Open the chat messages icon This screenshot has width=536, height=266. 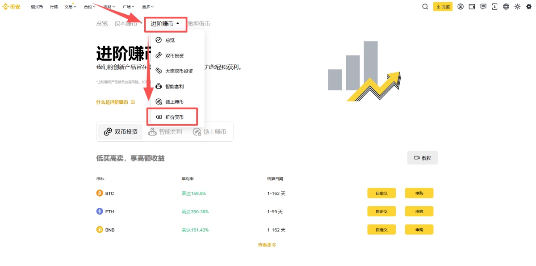click(x=483, y=7)
